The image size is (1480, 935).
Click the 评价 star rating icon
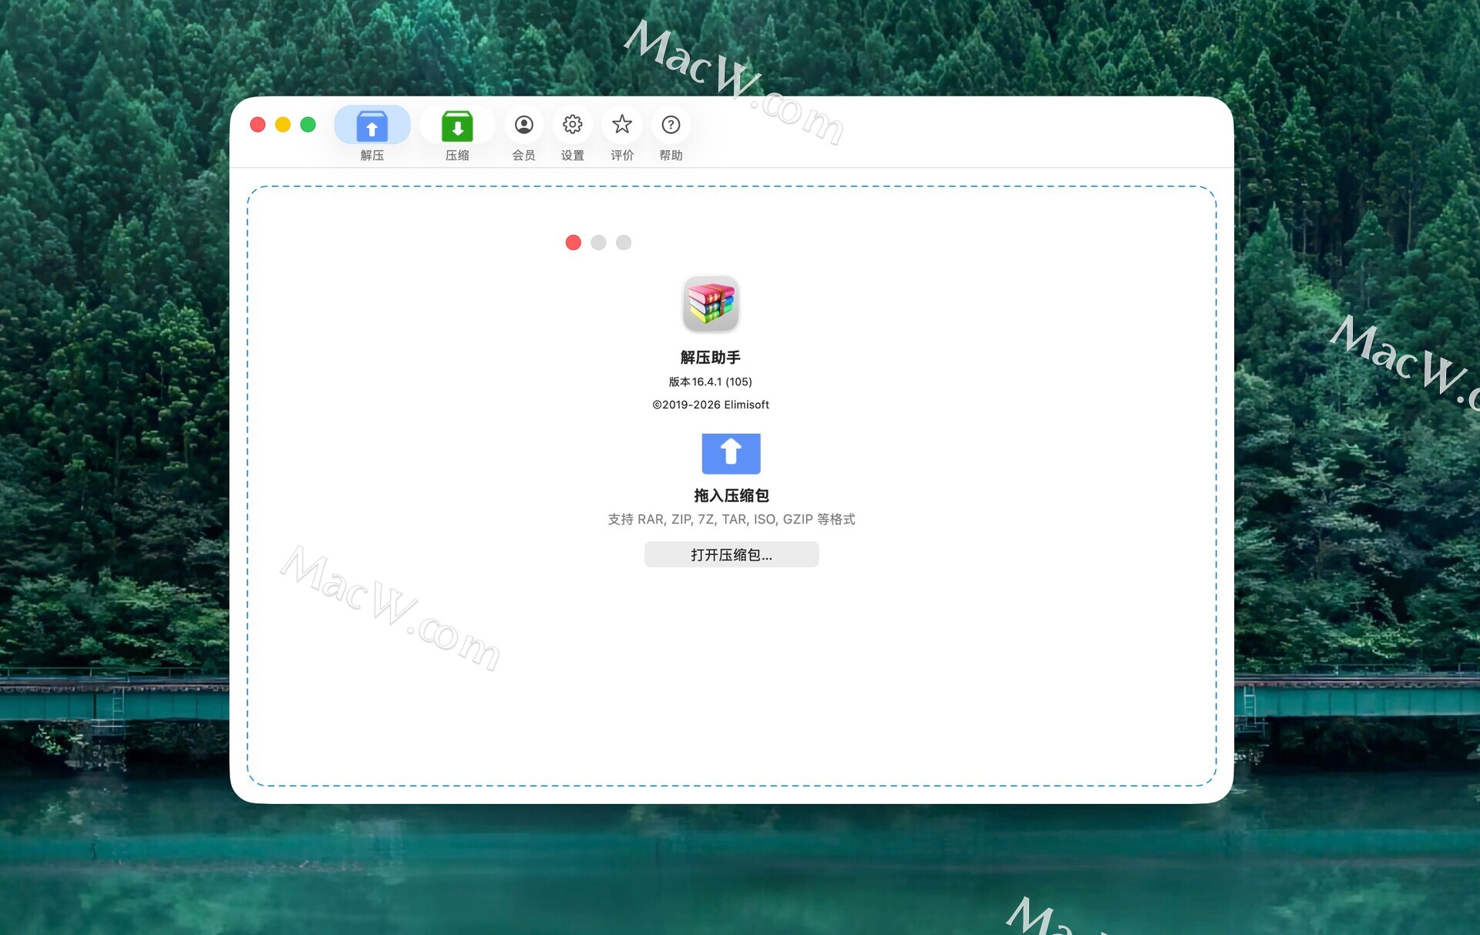click(x=622, y=125)
